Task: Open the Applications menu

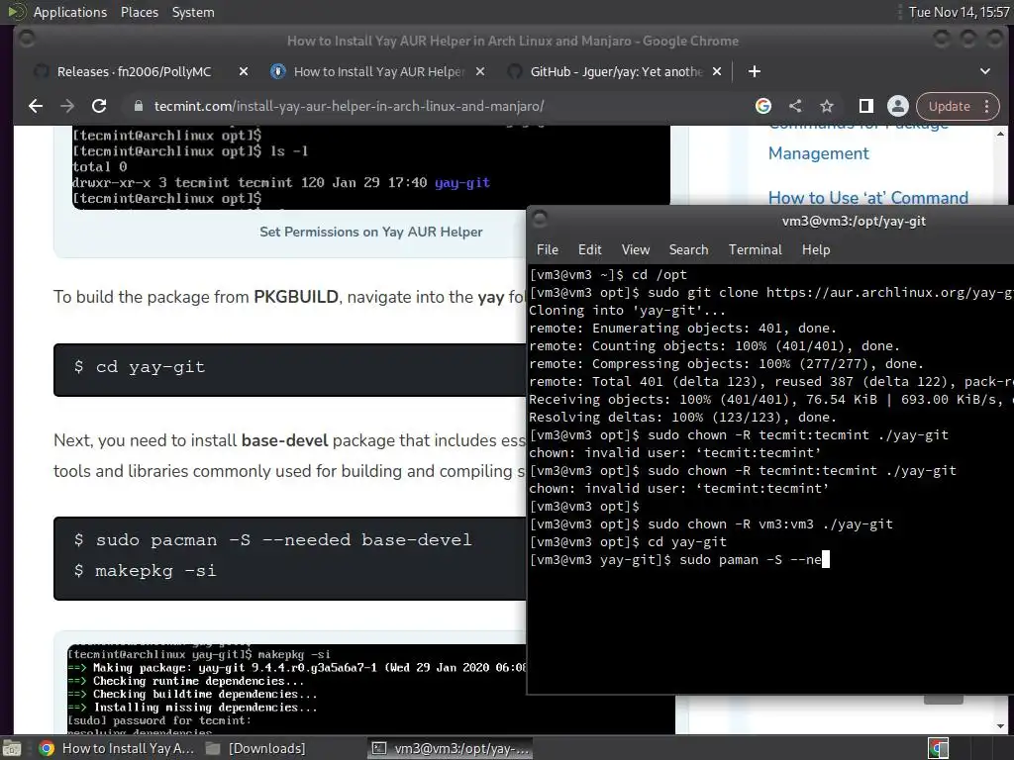Action: click(70, 12)
